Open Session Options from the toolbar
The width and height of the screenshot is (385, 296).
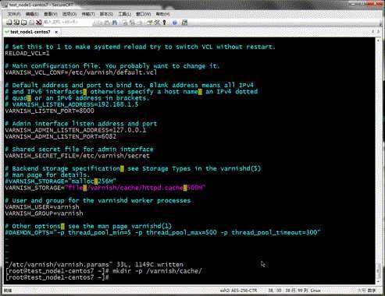[150, 23]
